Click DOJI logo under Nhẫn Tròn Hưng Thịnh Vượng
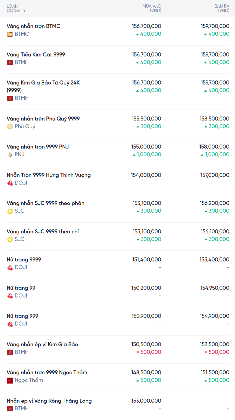Viewport: 235px width, 420px height. (x=10, y=183)
